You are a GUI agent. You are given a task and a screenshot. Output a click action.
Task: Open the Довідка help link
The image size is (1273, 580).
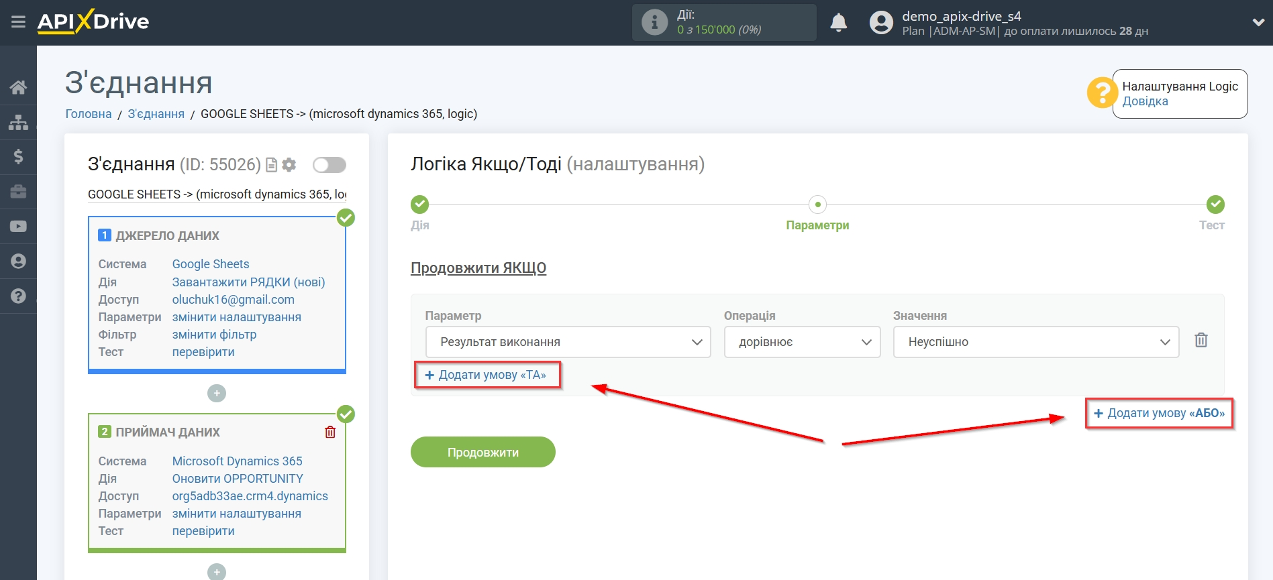[x=1145, y=101]
